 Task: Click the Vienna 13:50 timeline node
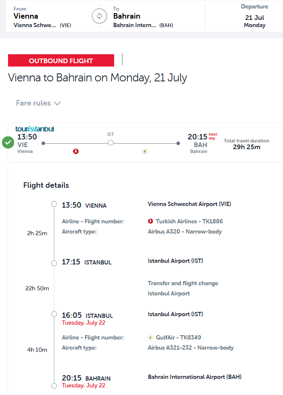point(54,204)
